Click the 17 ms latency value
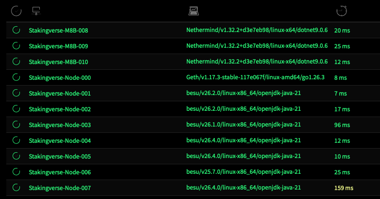Screen dimensions: 380x199 coord(342,109)
